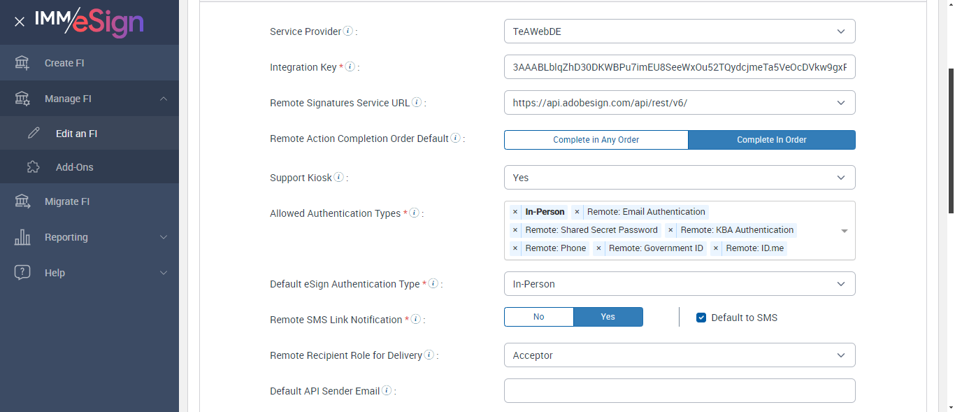Select the Complete In Order button
955x412 pixels.
click(x=771, y=140)
